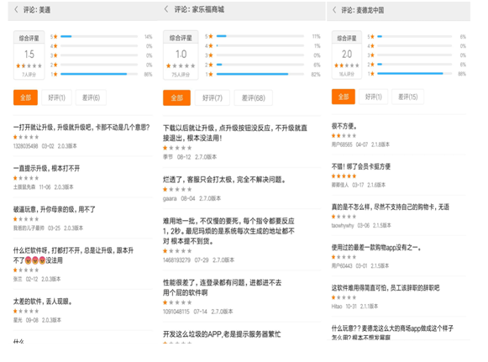Open review '什么玩意??麦德龙这么大的商场app'
The image size is (488, 362).
click(x=392, y=333)
